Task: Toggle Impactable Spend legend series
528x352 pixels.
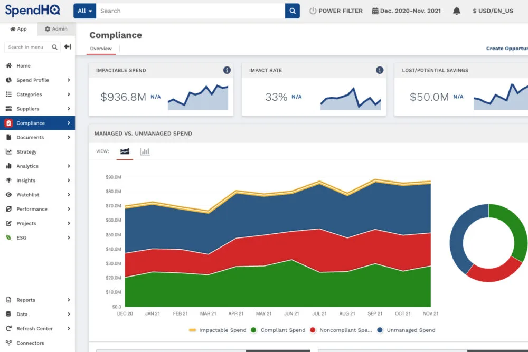Action: coord(218,330)
